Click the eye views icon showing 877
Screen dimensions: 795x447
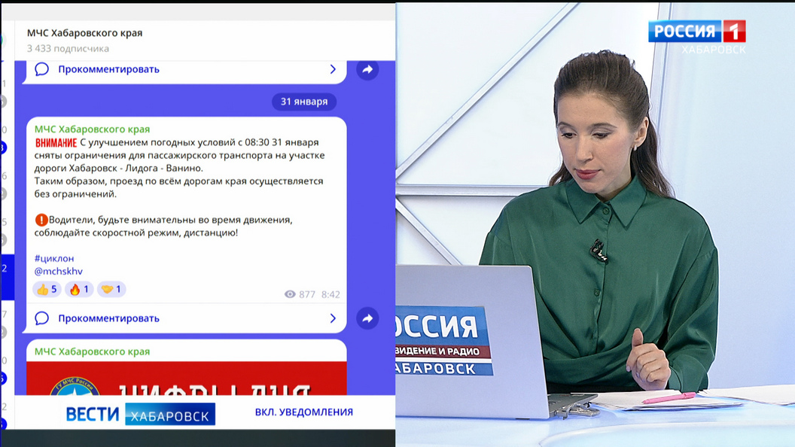click(290, 294)
